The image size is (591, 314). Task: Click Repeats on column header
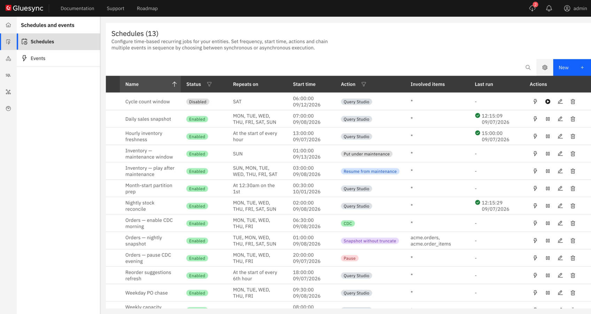246,84
